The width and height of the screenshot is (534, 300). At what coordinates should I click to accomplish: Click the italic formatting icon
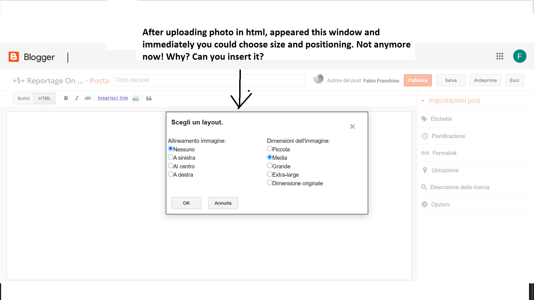[77, 98]
